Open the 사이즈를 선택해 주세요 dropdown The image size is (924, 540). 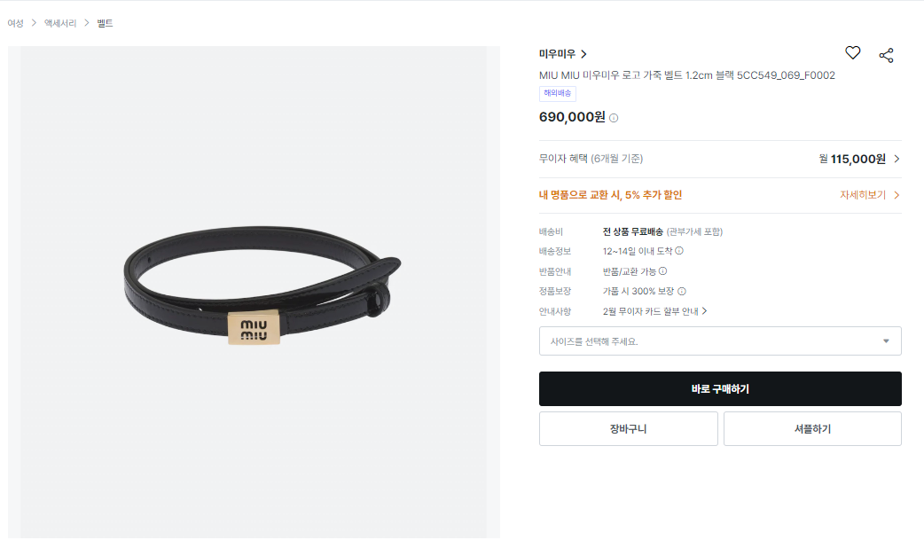click(x=719, y=340)
